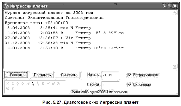Uncheck the Склонение checkbox

(129, 84)
